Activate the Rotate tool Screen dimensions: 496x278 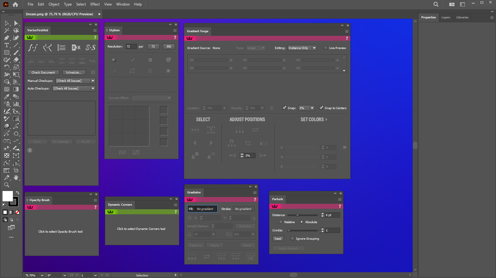(7, 67)
